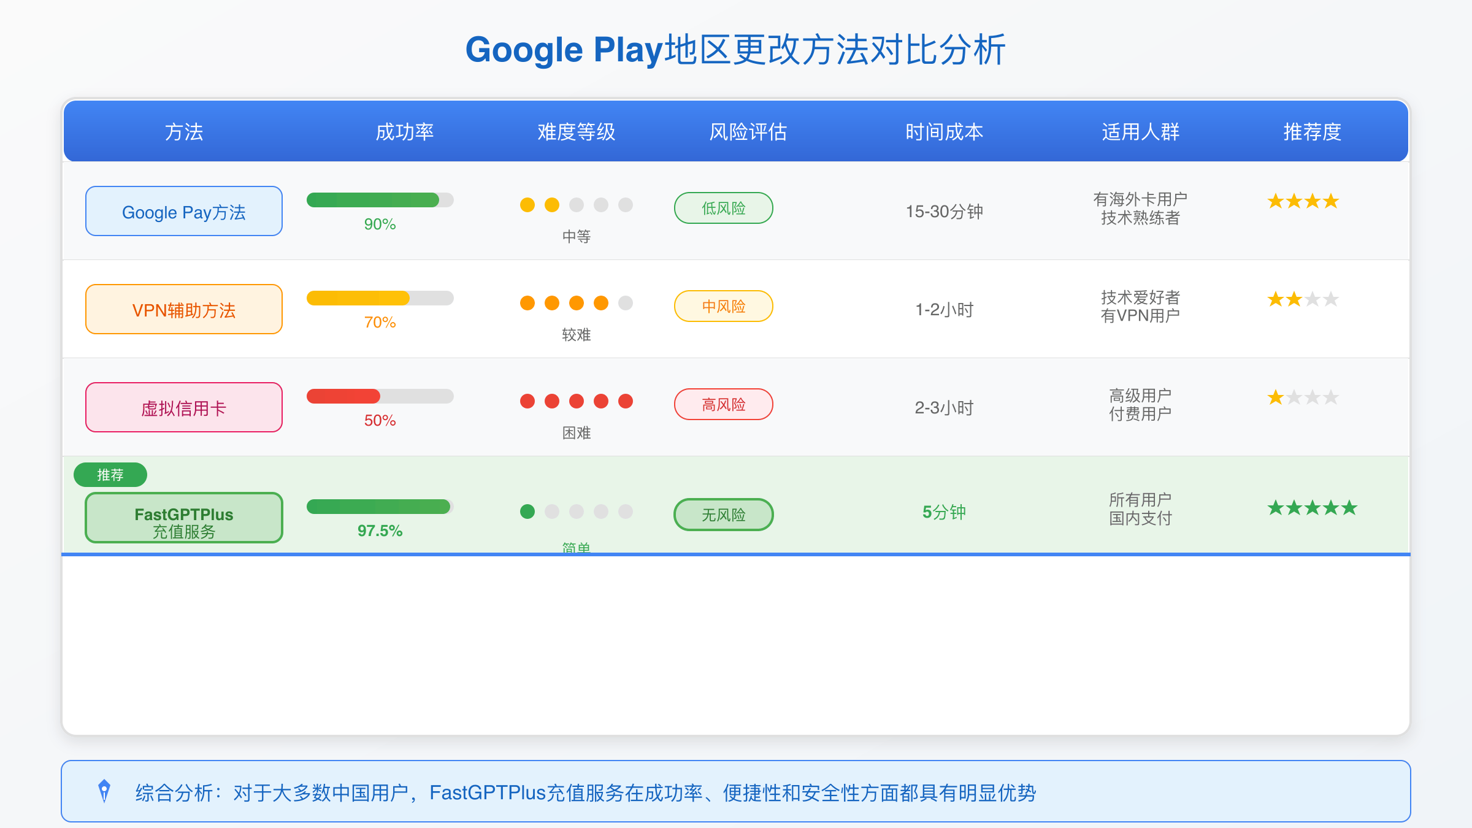
Task: Click the red difficulty dots above 困难
Action: [x=577, y=401]
